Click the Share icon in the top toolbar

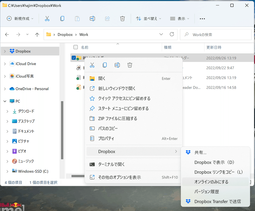point(107,19)
